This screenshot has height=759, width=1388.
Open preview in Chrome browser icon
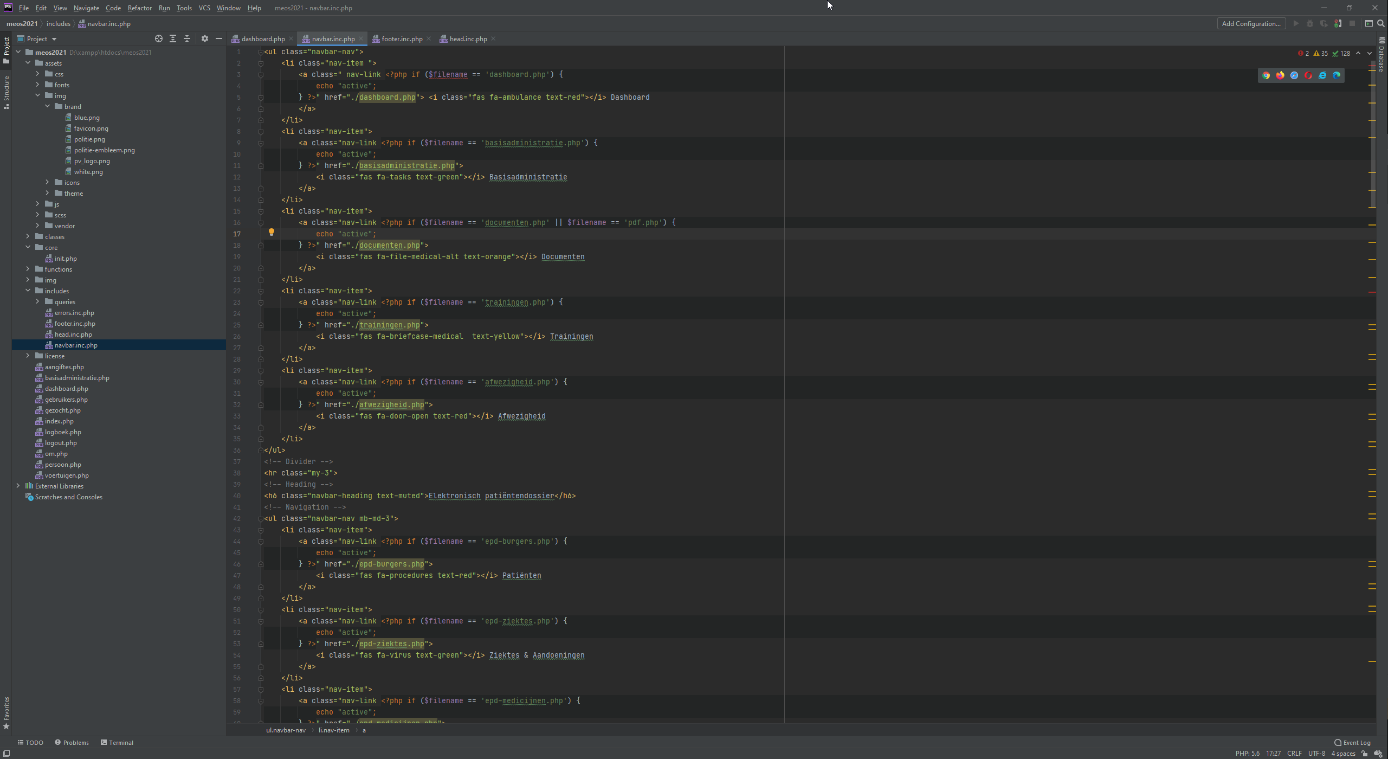pyautogui.click(x=1266, y=75)
